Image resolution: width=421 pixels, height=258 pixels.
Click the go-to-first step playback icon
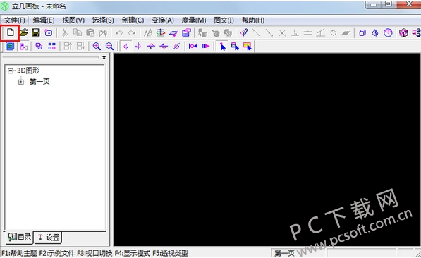[193, 47]
